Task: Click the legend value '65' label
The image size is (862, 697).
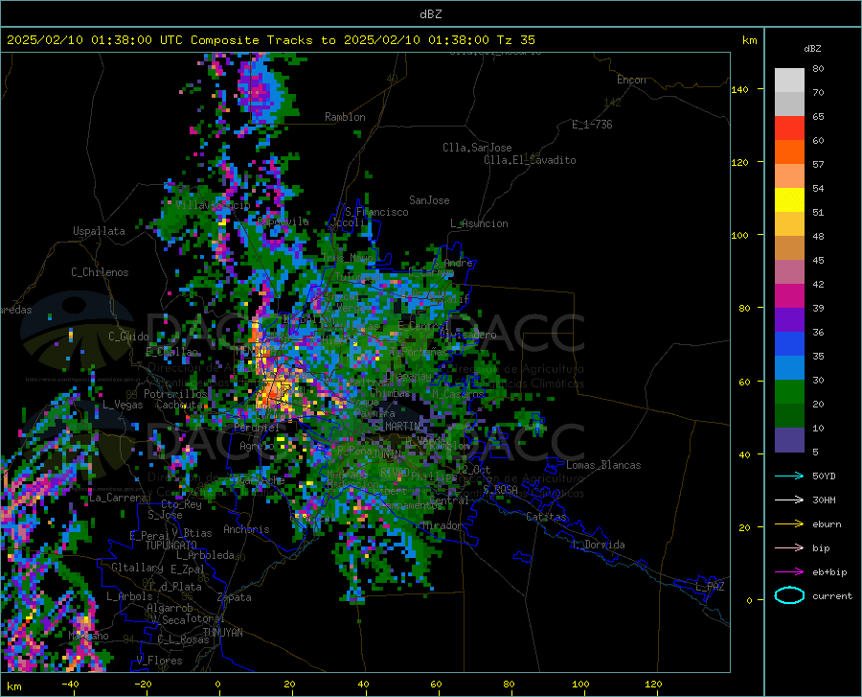Action: tap(818, 117)
